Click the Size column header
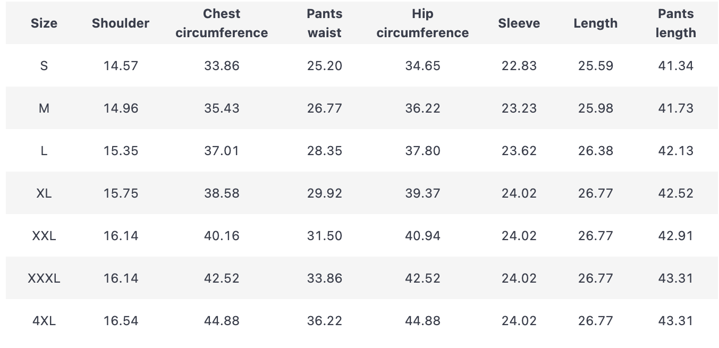719x348 pixels. pyautogui.click(x=44, y=23)
